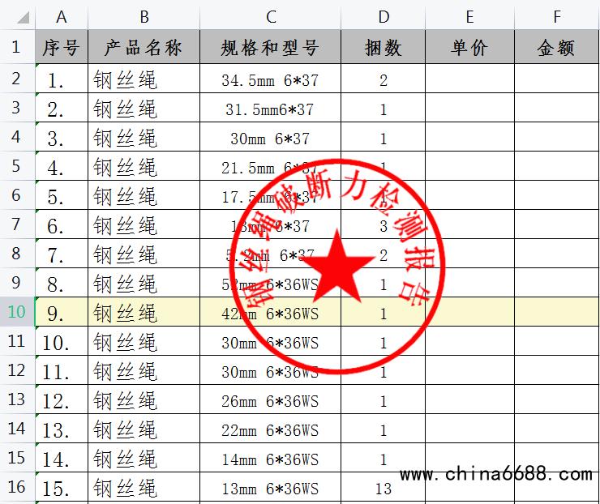Select column B header
Image resolution: width=600 pixels, height=504 pixels.
click(144, 17)
